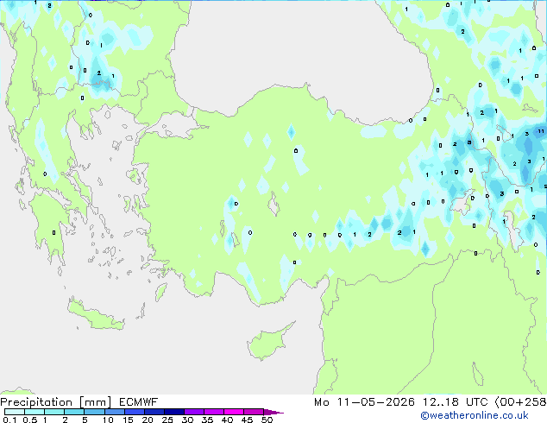Click the 40–45 mm magenta legend swatch
This screenshot has width=547, height=423.
[x=234, y=412]
